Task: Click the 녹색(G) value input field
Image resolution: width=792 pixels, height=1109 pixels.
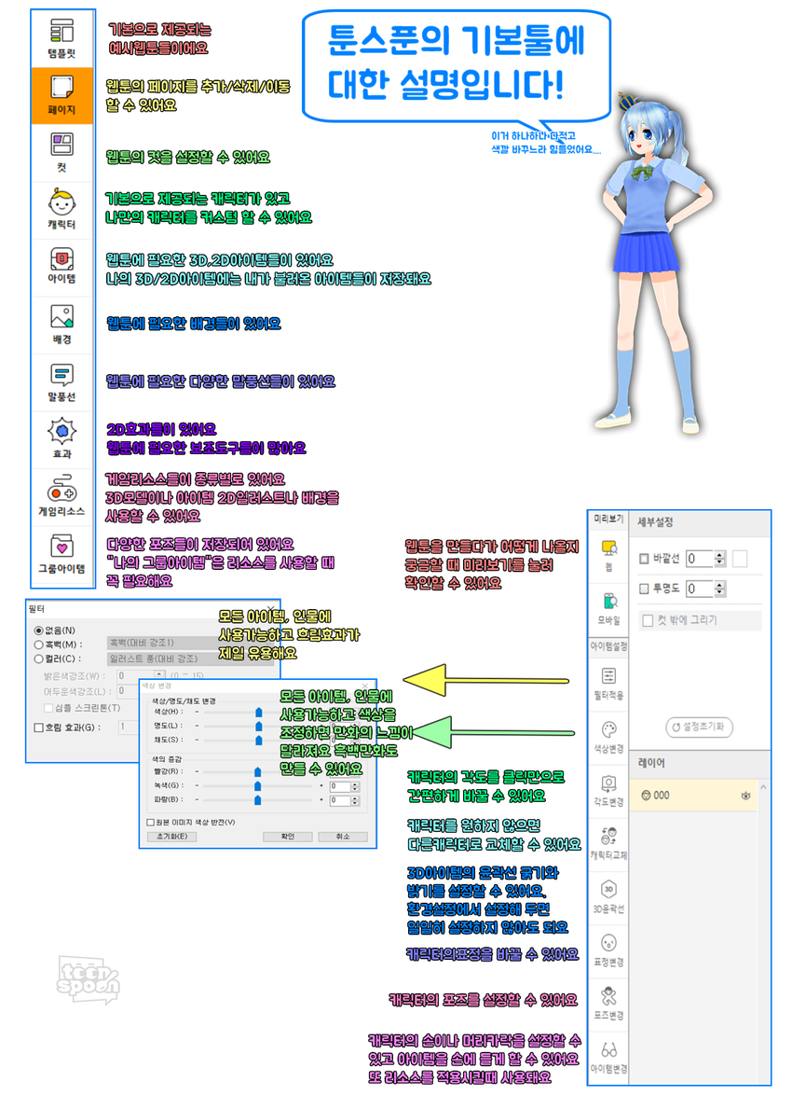Action: 340,786
